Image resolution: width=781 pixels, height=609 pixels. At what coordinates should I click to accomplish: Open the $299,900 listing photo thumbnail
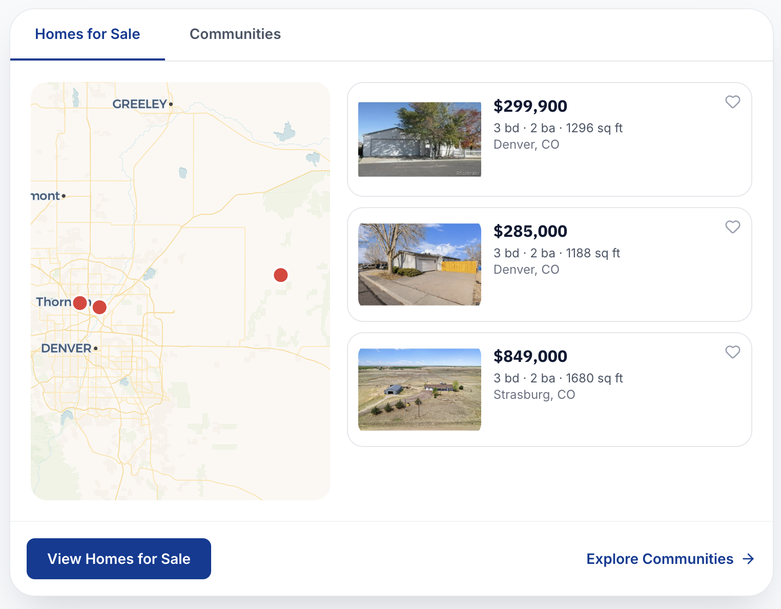tap(420, 139)
